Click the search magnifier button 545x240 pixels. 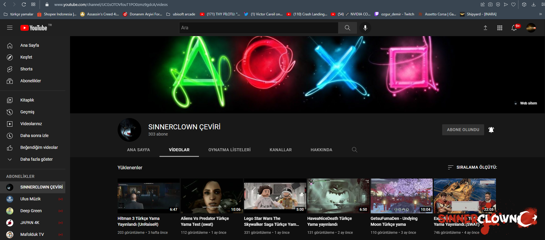tap(348, 28)
